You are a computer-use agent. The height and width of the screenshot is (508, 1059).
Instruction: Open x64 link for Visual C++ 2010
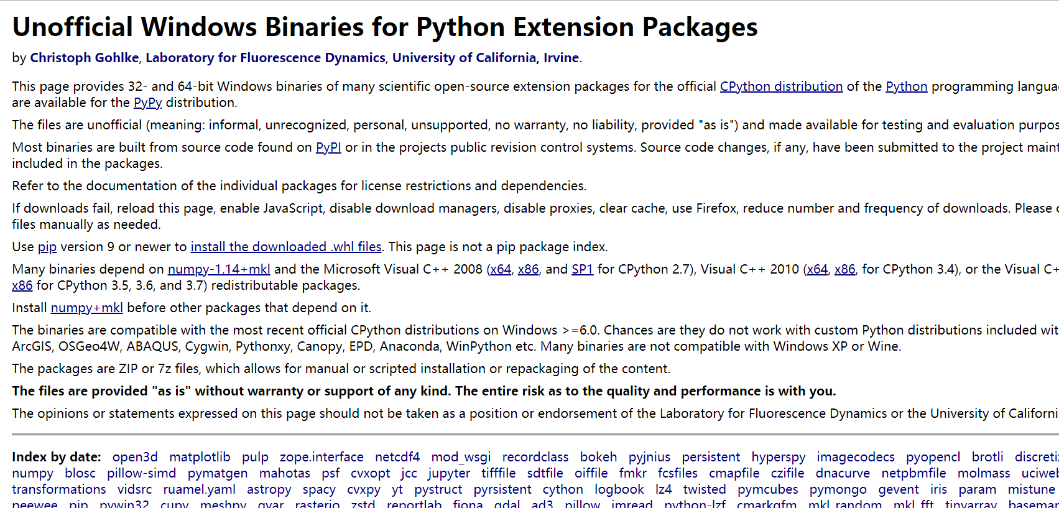click(x=817, y=269)
